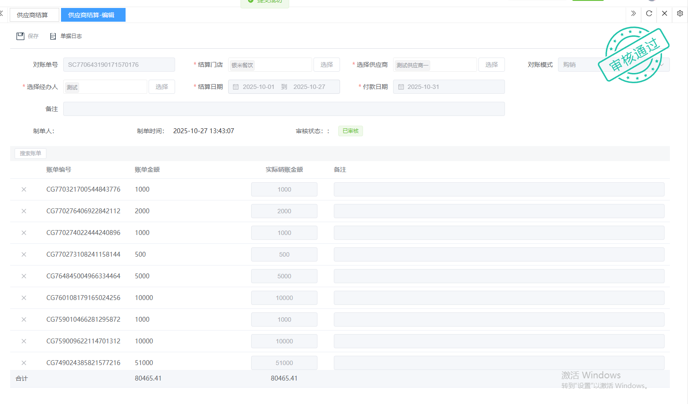This screenshot has height=404, width=688.
Task: Remove bill row CG770321700544843776
Action: [24, 189]
